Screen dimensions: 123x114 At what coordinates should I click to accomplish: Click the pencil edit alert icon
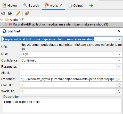point(18,13)
